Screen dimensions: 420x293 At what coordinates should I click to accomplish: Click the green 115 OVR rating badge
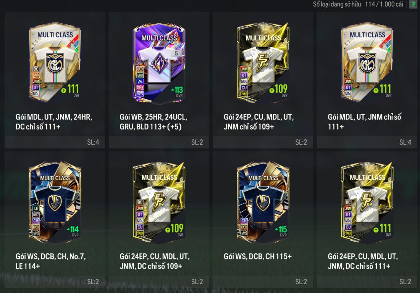pyautogui.click(x=281, y=231)
